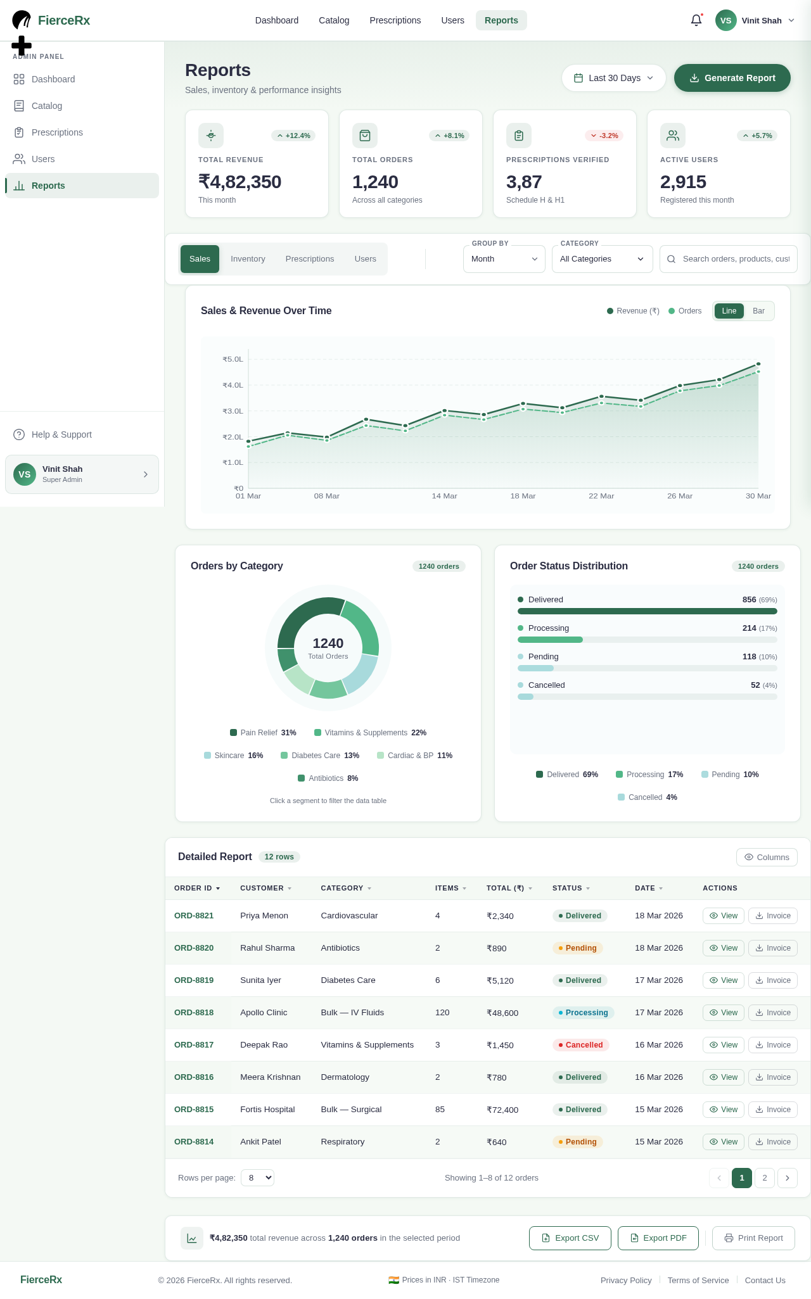Open Dashboard in the top navigation
Viewport: 811px width, 1299px height.
pyautogui.click(x=277, y=20)
